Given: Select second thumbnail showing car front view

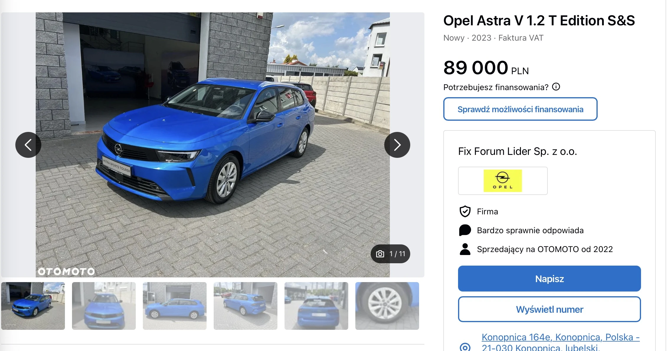Looking at the screenshot, I should (104, 306).
